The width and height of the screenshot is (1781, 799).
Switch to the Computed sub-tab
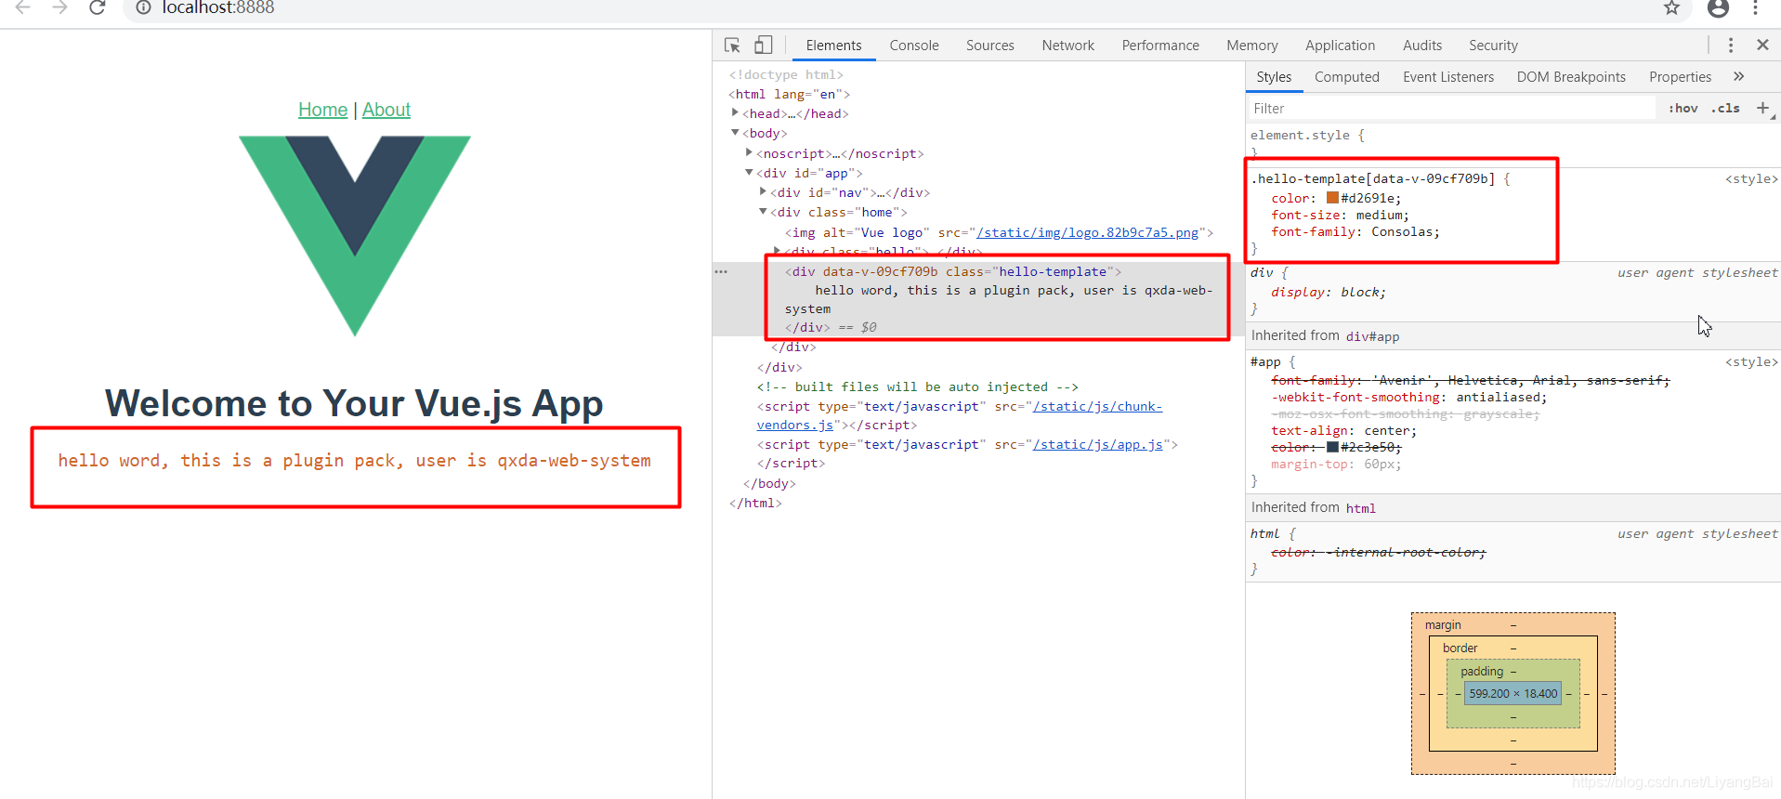point(1346,77)
